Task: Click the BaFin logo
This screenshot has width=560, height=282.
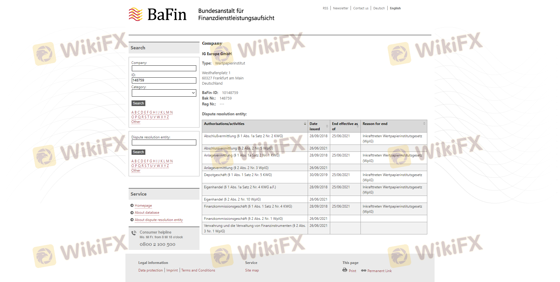Action: [x=157, y=15]
